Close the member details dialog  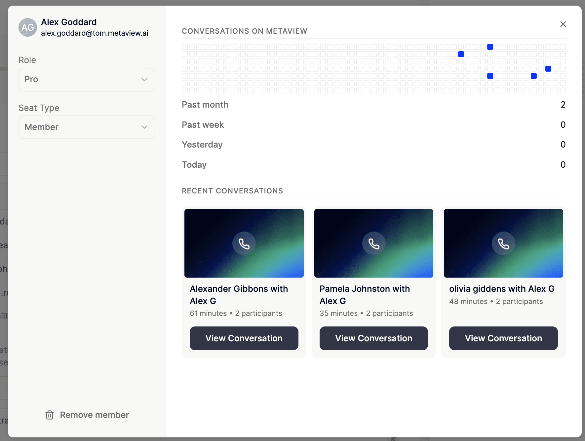click(563, 24)
